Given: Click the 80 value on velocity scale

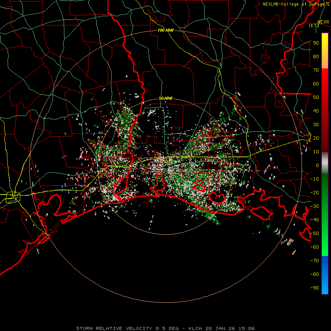Looking at the screenshot, I should (x=316, y=56).
